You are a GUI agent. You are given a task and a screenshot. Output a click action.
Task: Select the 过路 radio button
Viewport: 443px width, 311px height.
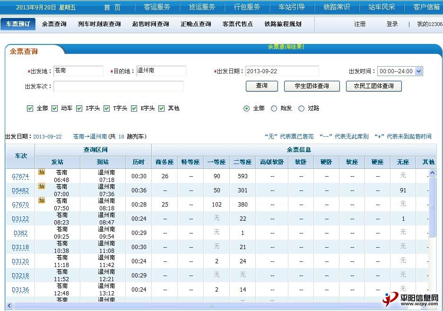point(302,108)
